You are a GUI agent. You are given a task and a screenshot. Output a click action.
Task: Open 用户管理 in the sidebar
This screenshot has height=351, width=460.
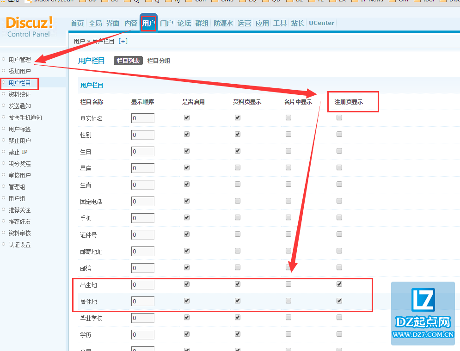point(19,60)
